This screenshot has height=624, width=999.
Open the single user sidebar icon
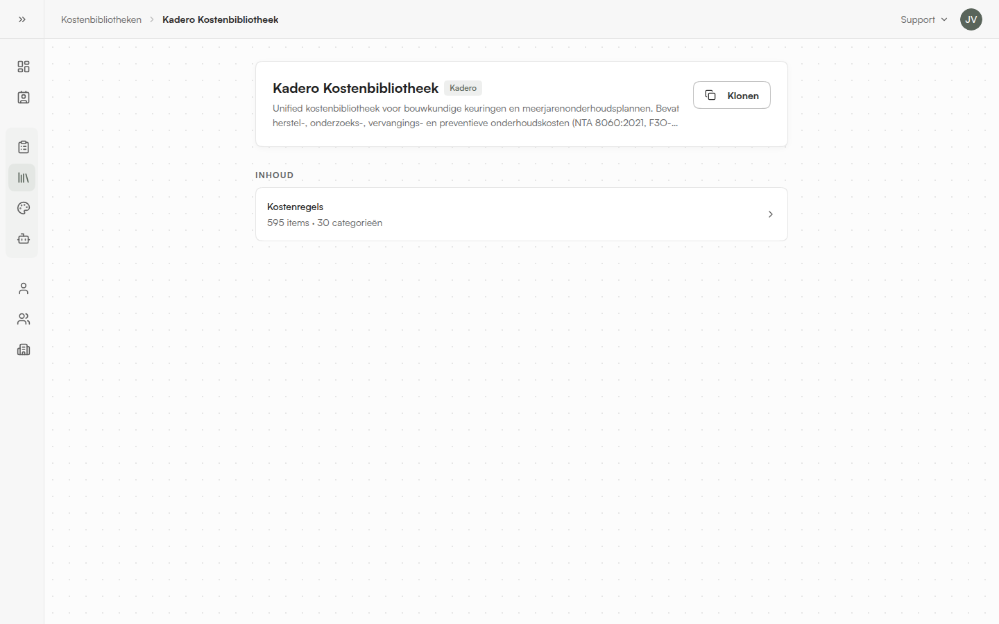coord(24,288)
